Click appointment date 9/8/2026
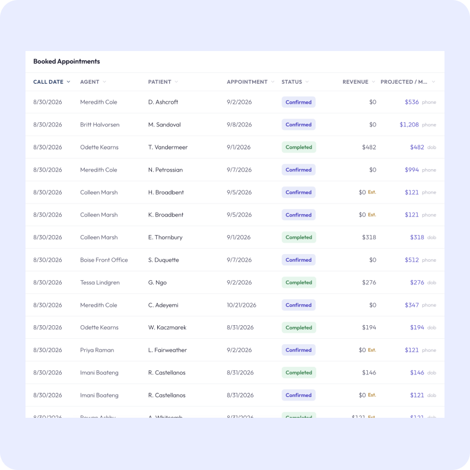The height and width of the screenshot is (470, 470). click(239, 125)
